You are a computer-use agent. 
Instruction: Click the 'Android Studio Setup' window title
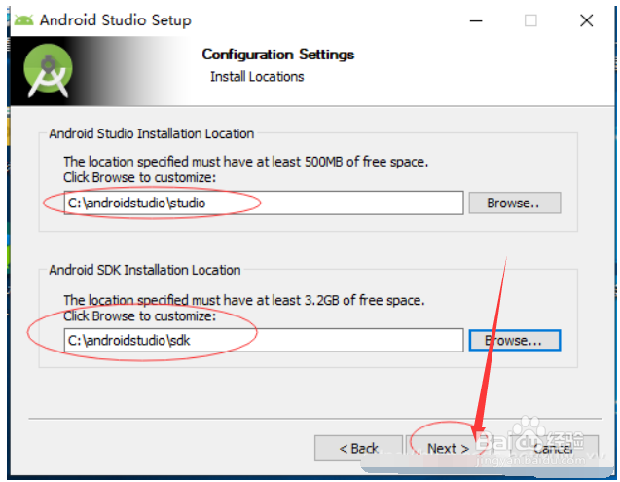[116, 20]
